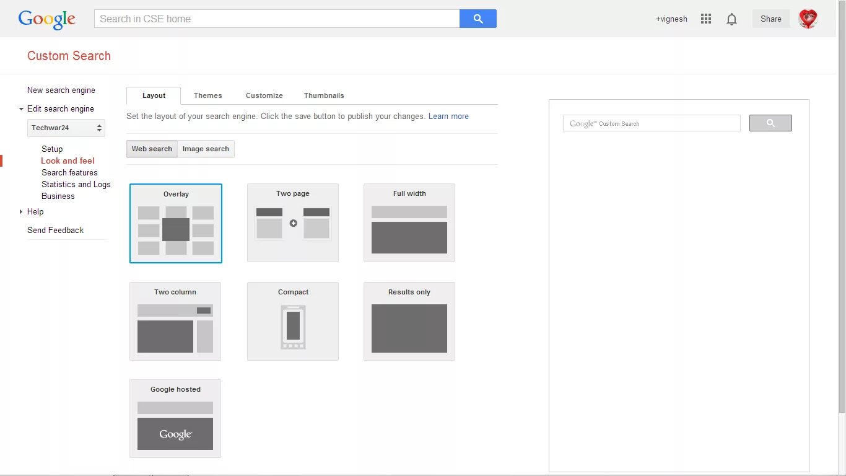Pick the Compact layout

click(x=293, y=321)
